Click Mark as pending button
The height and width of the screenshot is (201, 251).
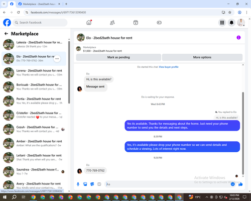118,57
